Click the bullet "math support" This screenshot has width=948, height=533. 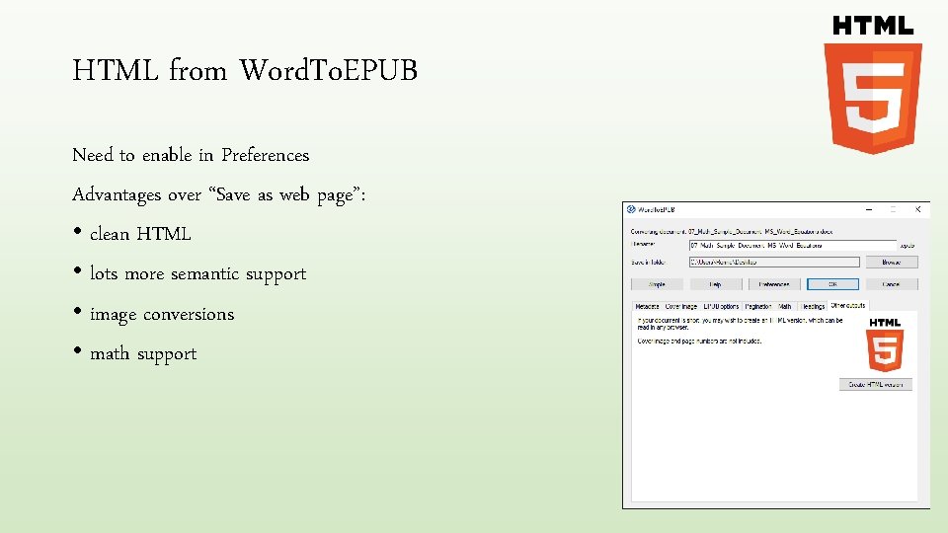tap(143, 354)
